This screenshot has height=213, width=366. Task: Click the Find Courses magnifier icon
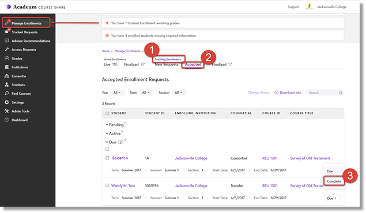[6, 94]
